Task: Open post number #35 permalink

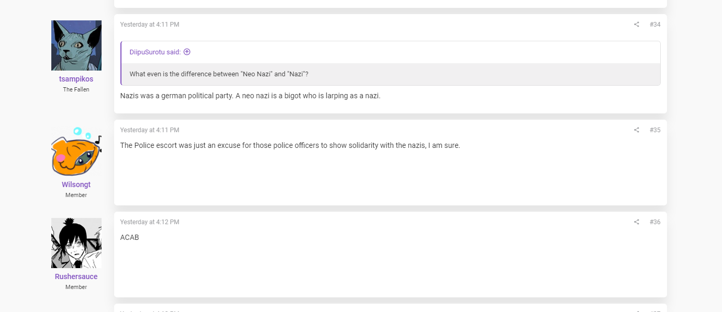Action: (655, 130)
